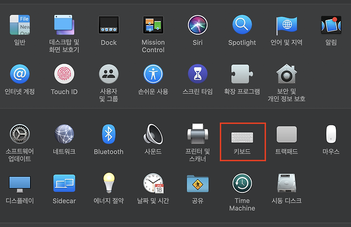Open 사용자 및 그룹 preferences
Viewport: 351px width, 227px height.
[x=109, y=74]
